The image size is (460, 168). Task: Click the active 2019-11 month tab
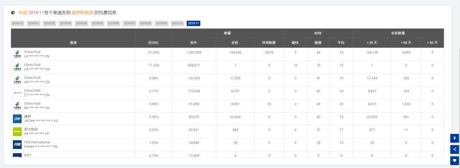point(193,23)
